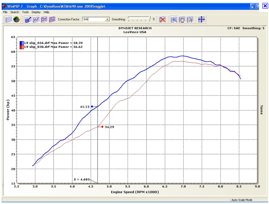Viewport: 269px width, 204px height.
Task: Click the red X clear graph icon
Action: pyautogui.click(x=162, y=20)
